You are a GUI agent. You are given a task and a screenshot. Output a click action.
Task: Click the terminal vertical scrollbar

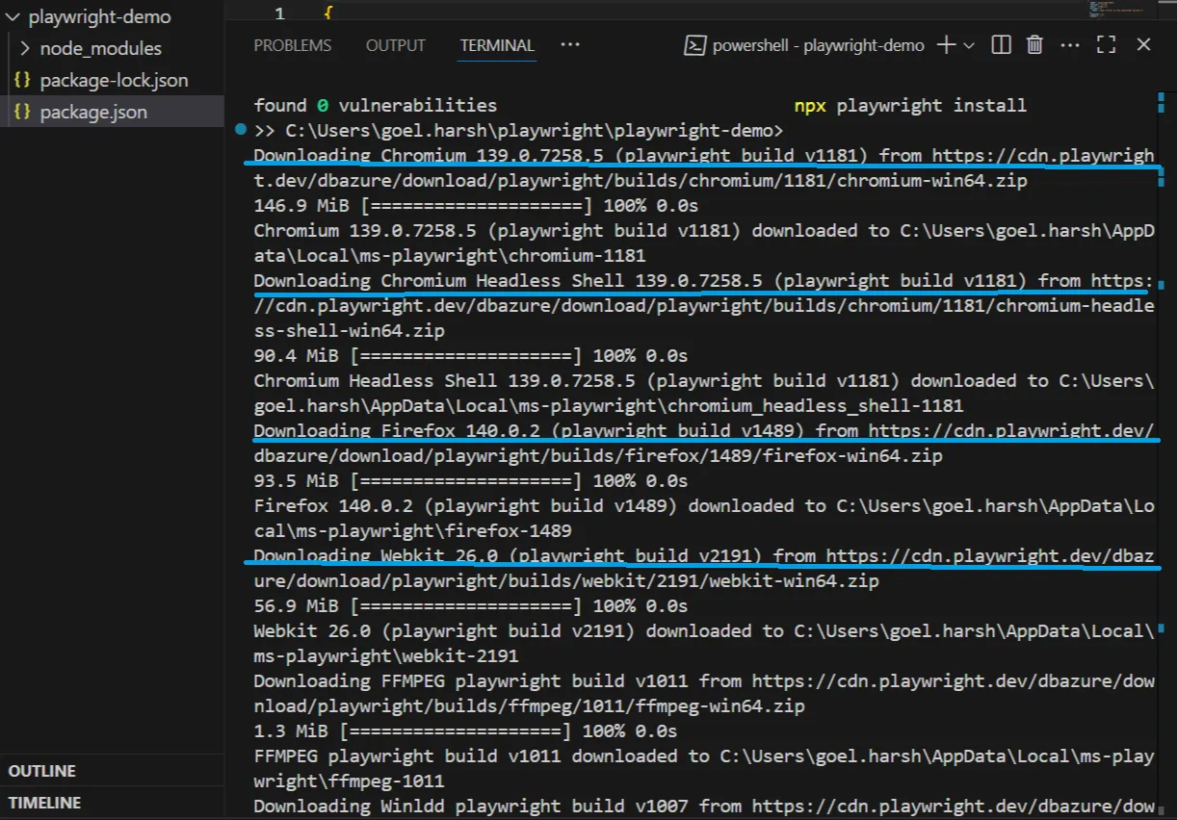pos(1161,452)
